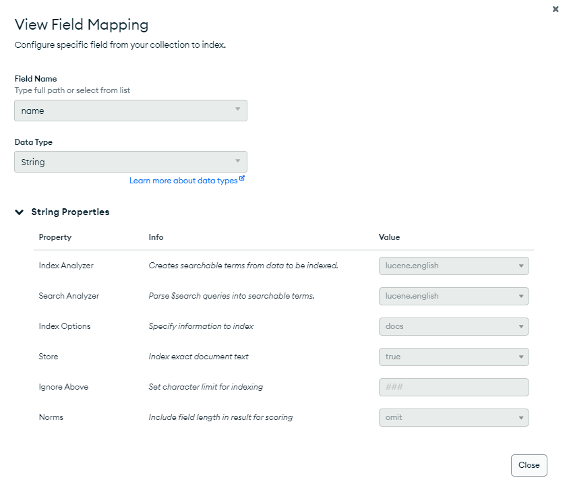Open the Norms dropdown showing omit
The width and height of the screenshot is (571, 484).
[x=454, y=417]
